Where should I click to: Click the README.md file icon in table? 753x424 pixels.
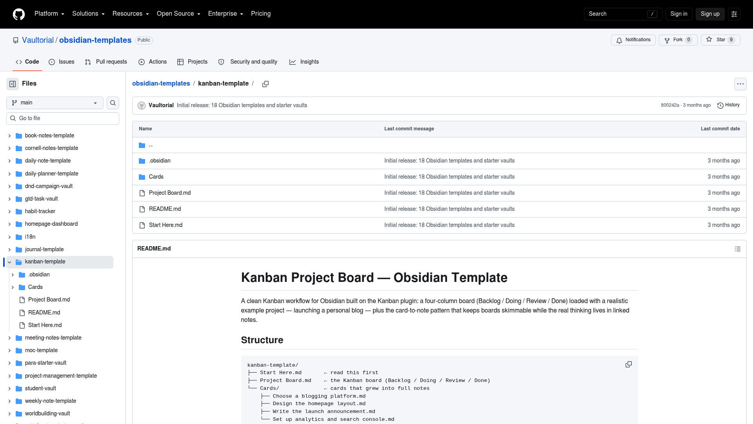tap(142, 209)
